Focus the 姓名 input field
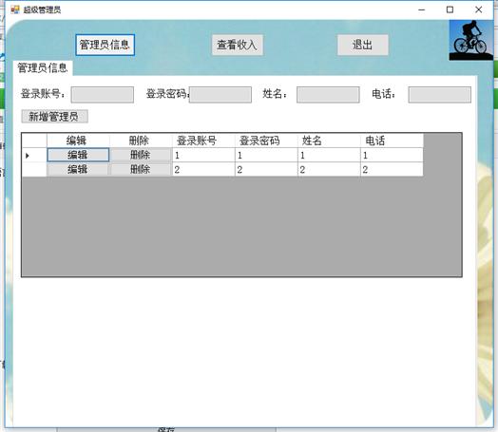Screen dimensions: 498x432 coord(328,95)
